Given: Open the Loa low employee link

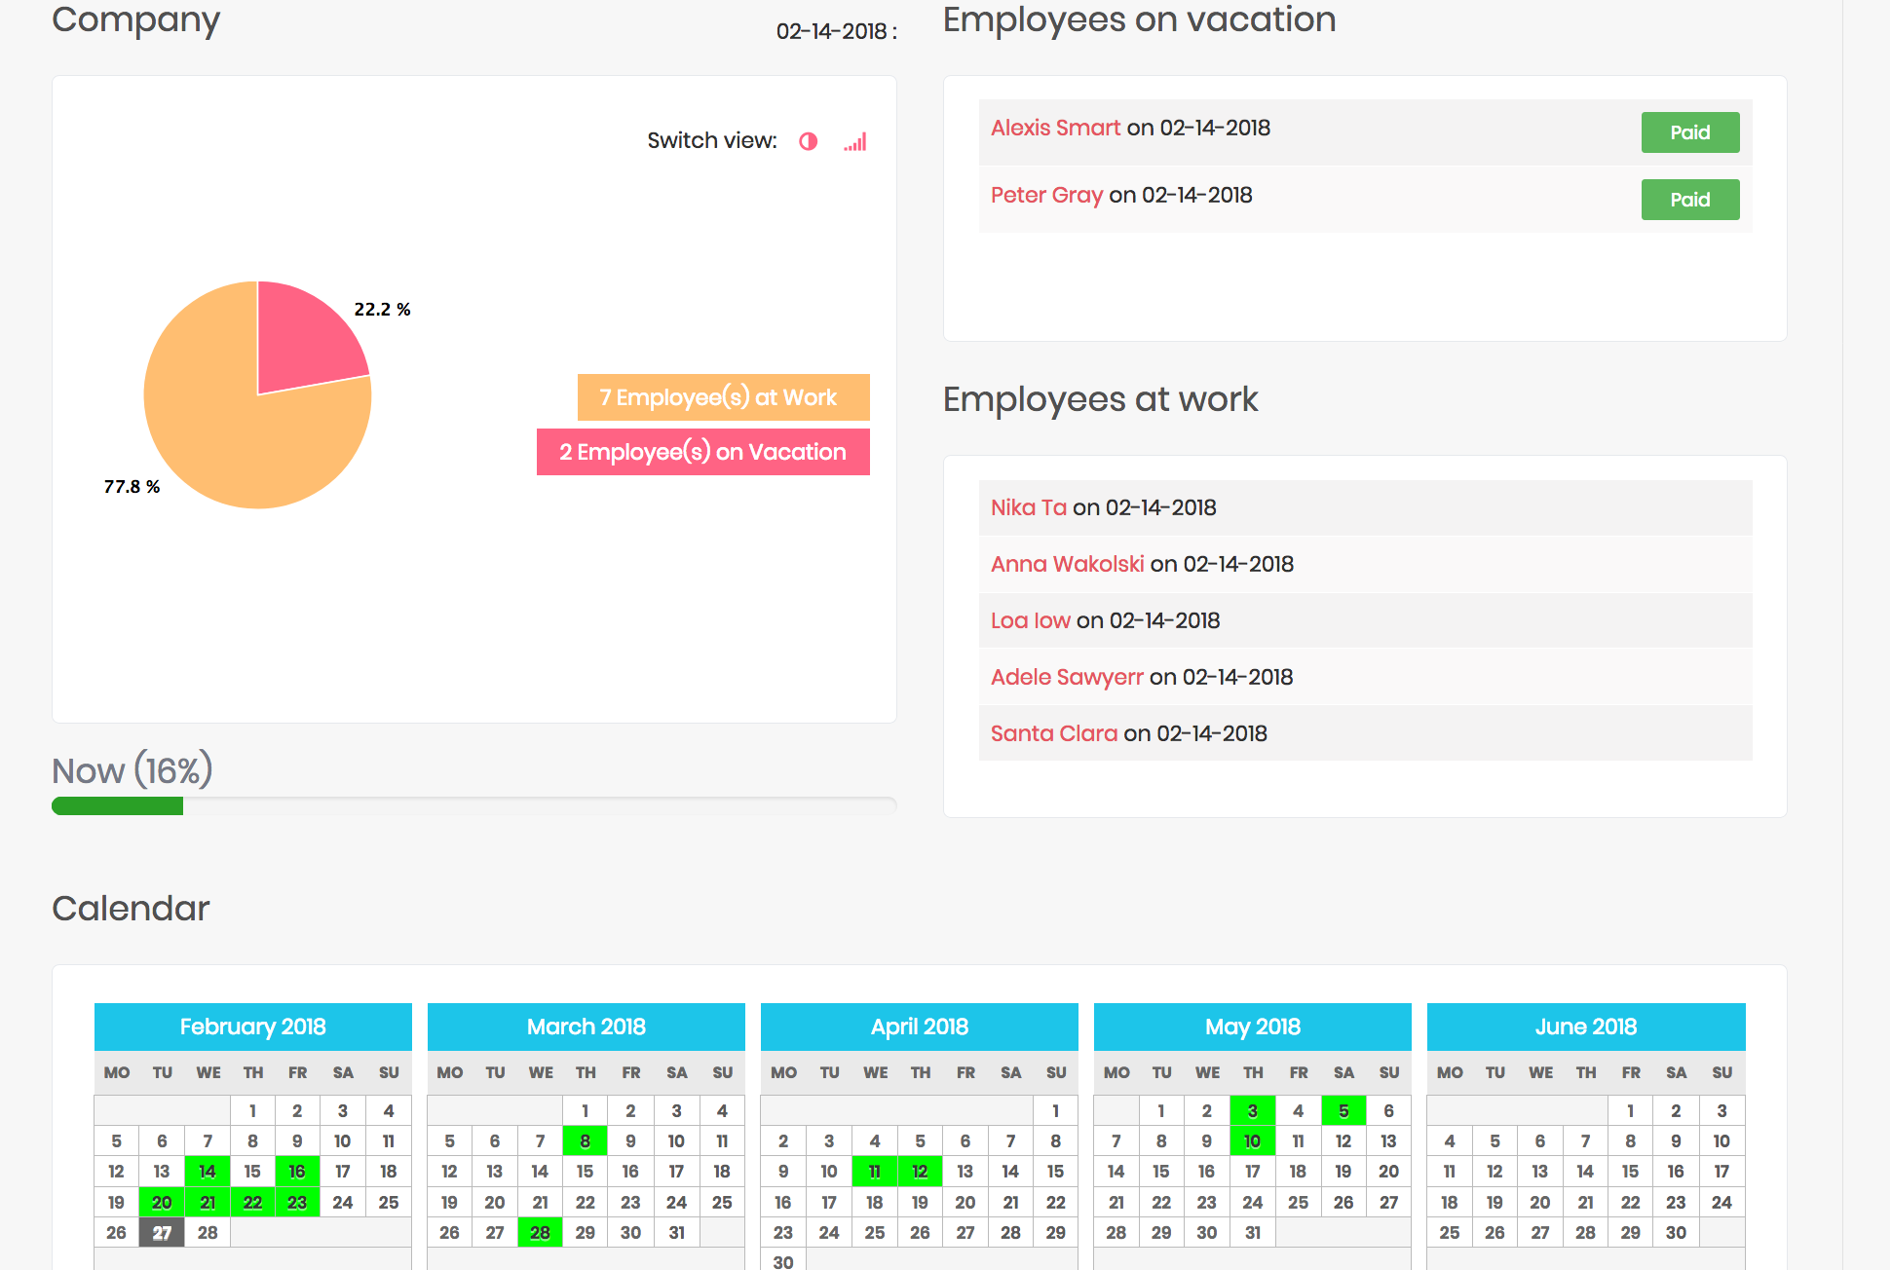Looking at the screenshot, I should (x=1030, y=620).
